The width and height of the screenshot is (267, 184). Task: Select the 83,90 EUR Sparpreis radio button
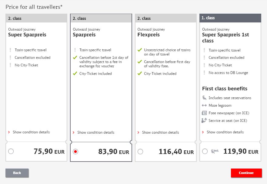pos(75,152)
